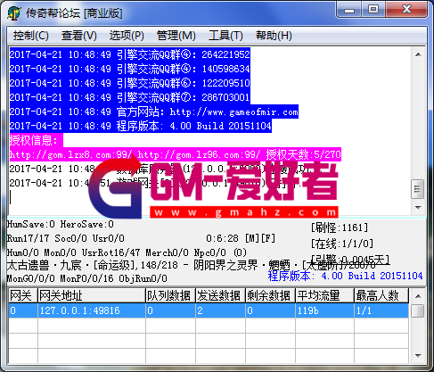Click the 发送数据 column header
434x372 pixels.
(x=220, y=295)
